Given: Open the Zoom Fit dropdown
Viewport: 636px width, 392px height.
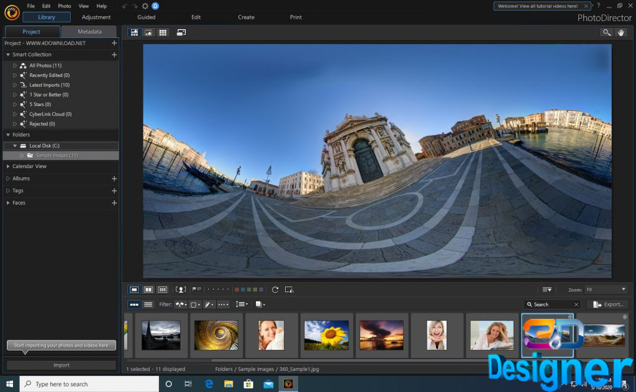Looking at the screenshot, I should pyautogui.click(x=606, y=290).
